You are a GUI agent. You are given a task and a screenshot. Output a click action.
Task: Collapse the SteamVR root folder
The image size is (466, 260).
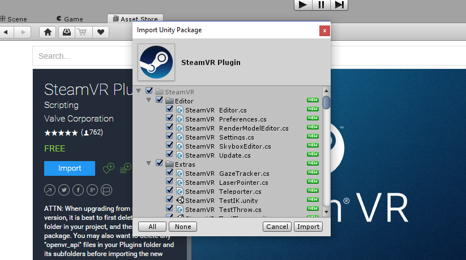click(x=139, y=91)
